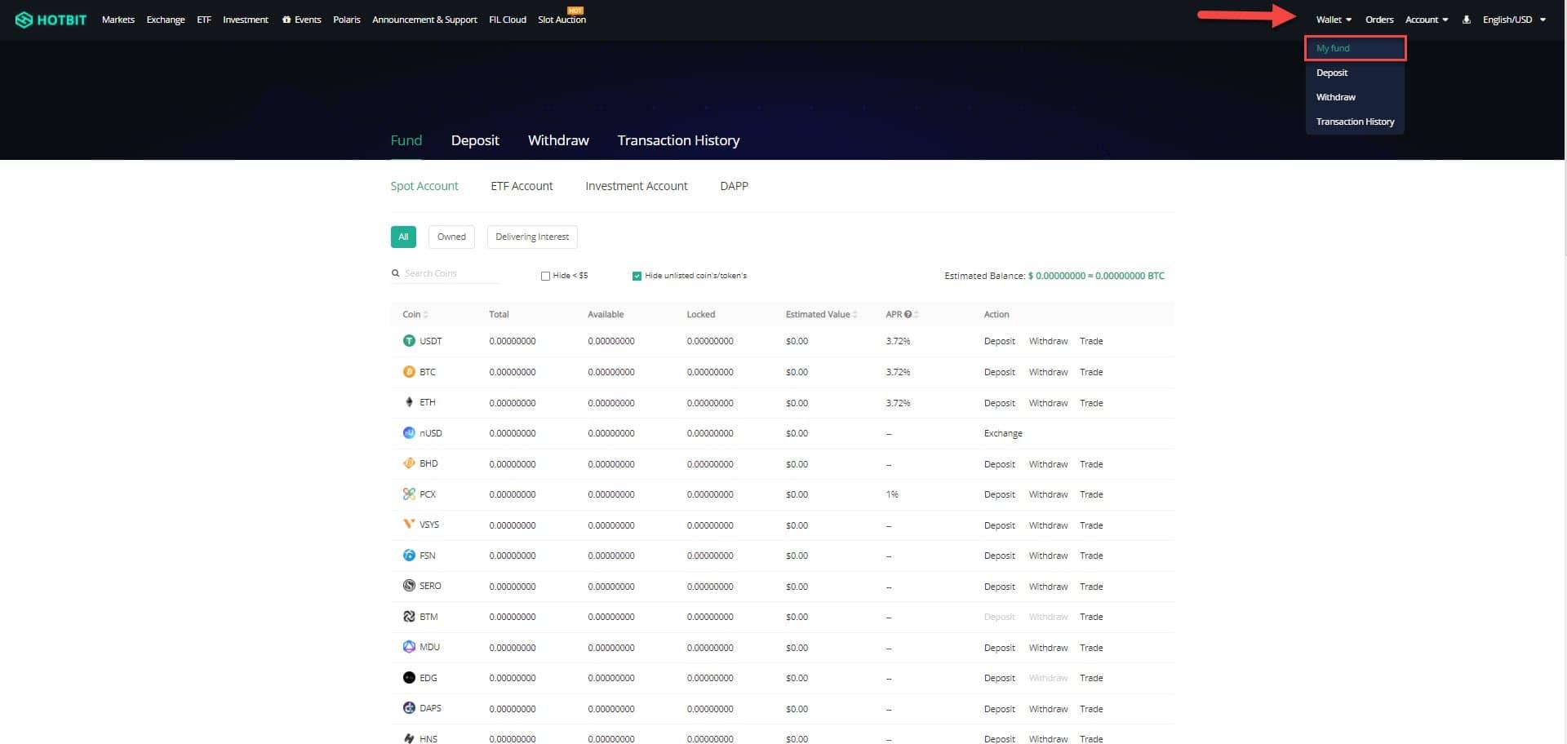The height and width of the screenshot is (744, 1567).
Task: Select the Delivering Interest filter
Action: tap(532, 237)
